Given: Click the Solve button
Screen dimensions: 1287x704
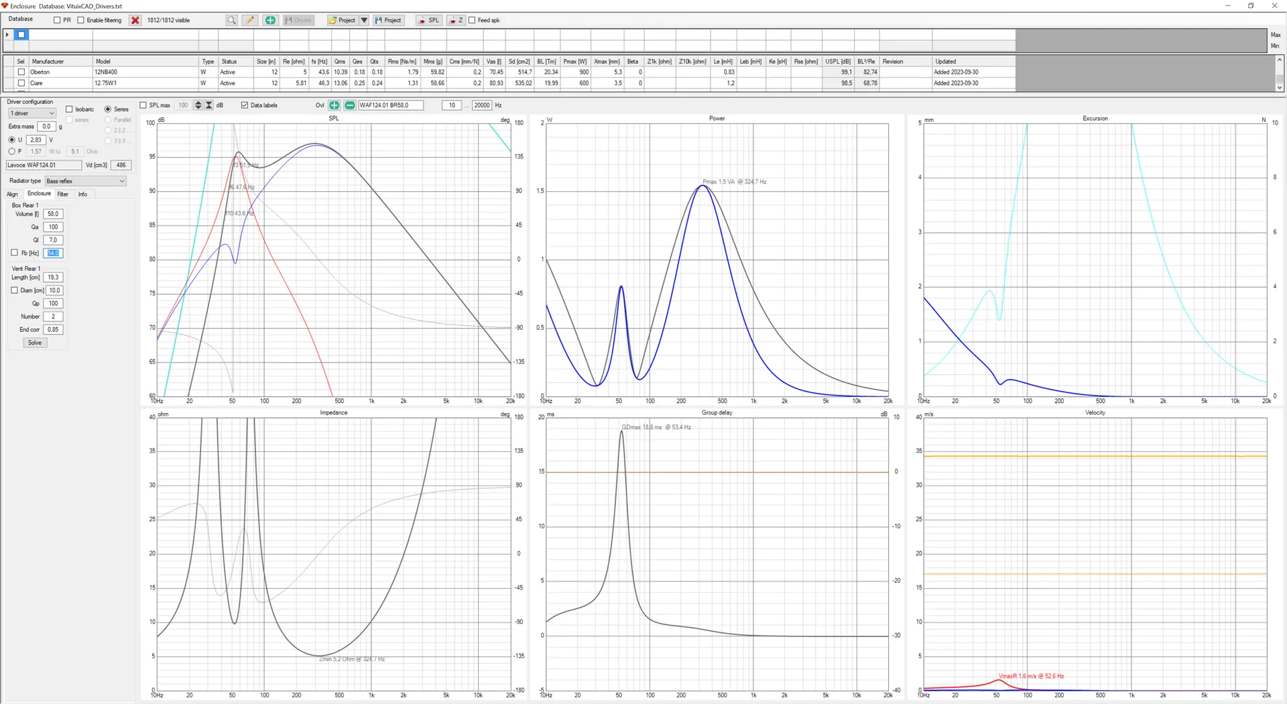Looking at the screenshot, I should pos(35,343).
